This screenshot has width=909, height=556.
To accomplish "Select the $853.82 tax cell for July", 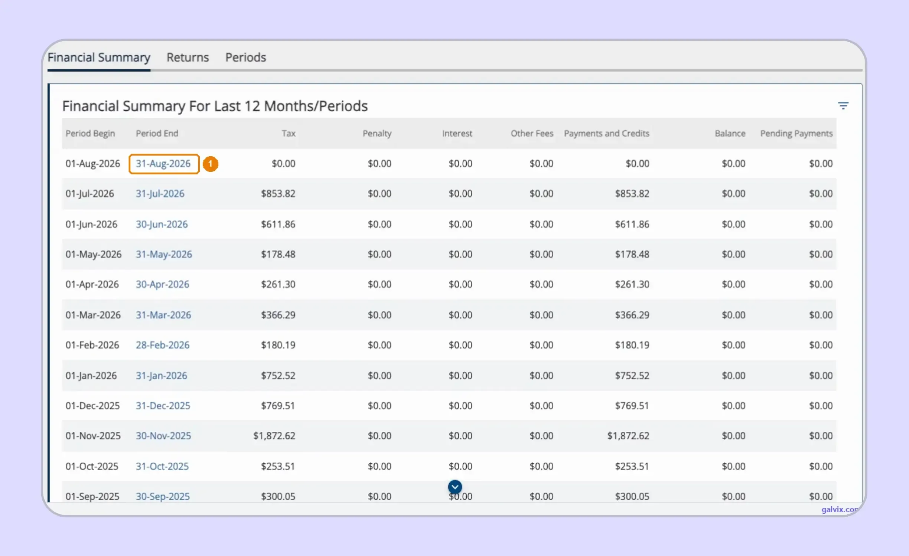I will click(278, 194).
